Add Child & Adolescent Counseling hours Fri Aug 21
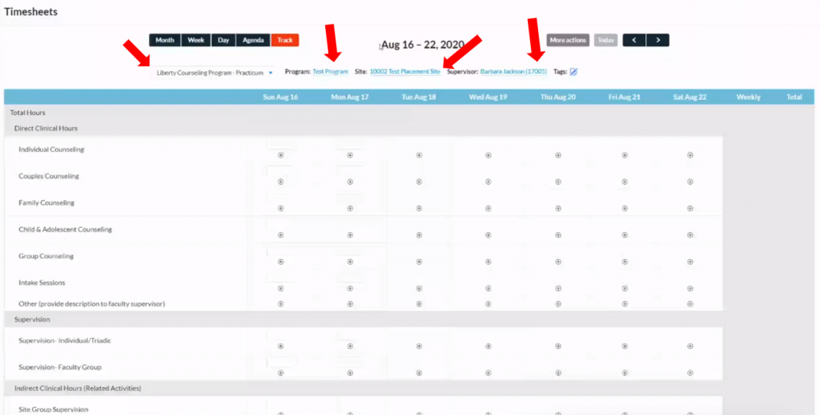820x415 pixels. [x=625, y=235]
